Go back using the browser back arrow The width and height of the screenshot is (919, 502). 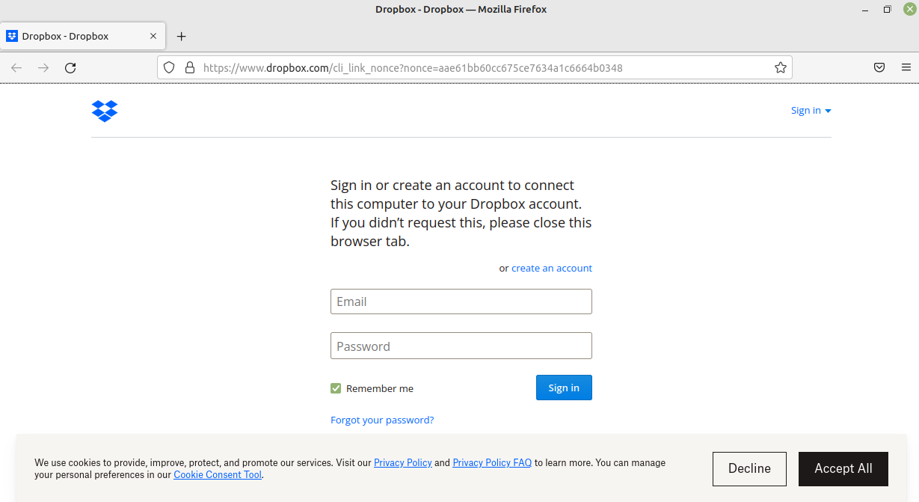point(16,68)
